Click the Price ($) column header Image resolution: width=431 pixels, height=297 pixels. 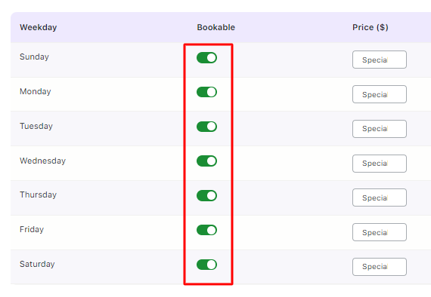pyautogui.click(x=371, y=27)
